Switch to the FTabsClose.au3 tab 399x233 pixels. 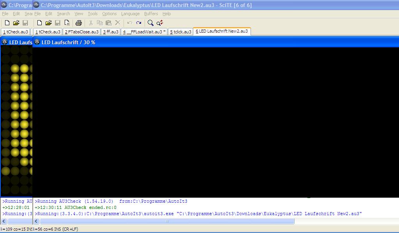81,32
